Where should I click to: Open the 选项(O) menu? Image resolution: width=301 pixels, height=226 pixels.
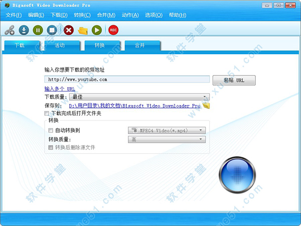[x=153, y=15]
